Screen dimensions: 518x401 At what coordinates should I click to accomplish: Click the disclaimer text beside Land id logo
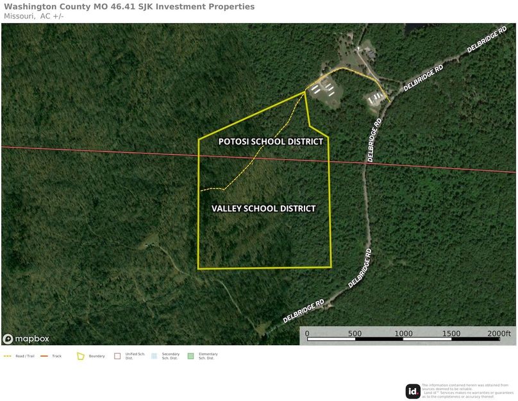[x=467, y=391]
